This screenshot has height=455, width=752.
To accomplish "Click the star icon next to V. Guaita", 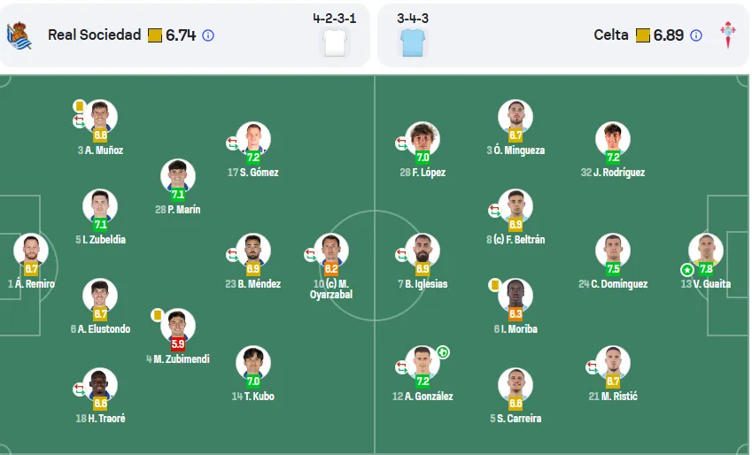I will pos(687,270).
